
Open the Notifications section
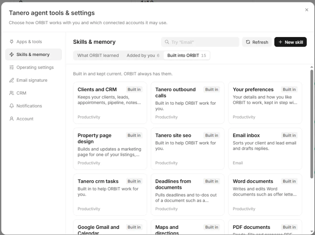[x=33, y=106]
